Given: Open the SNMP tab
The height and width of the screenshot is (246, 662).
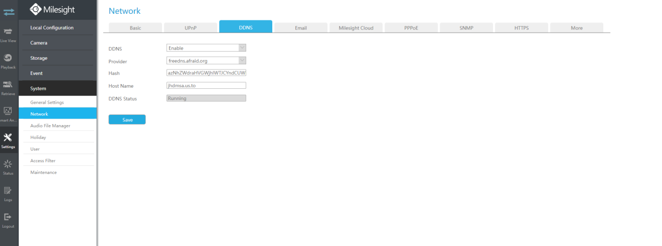Looking at the screenshot, I should point(466,28).
